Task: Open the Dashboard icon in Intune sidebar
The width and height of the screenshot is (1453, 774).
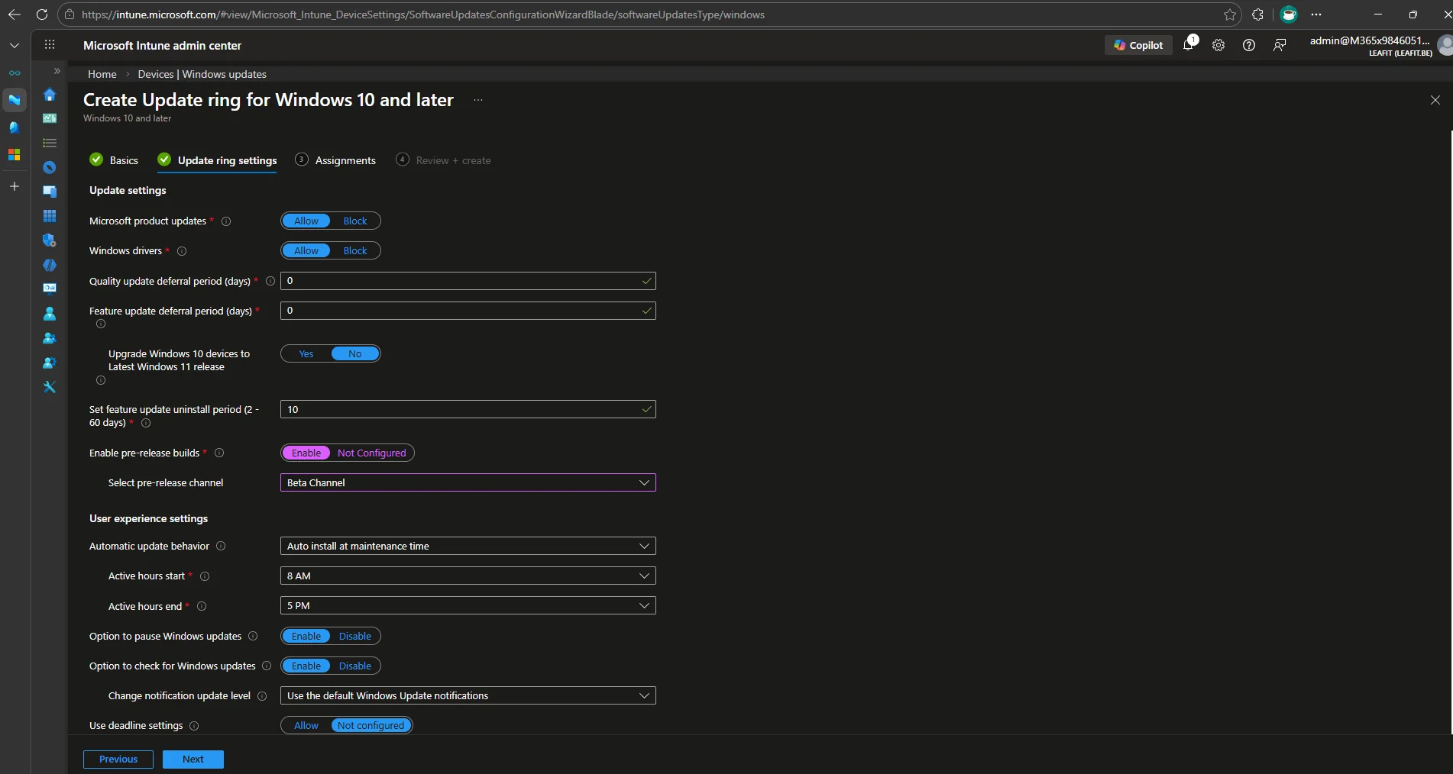Action: coord(50,118)
